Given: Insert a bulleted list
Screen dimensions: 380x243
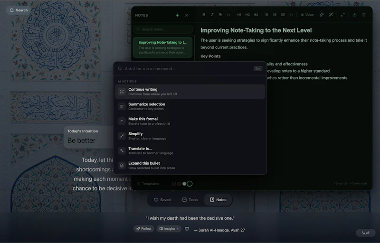Looking at the screenshot, I should point(266,15).
